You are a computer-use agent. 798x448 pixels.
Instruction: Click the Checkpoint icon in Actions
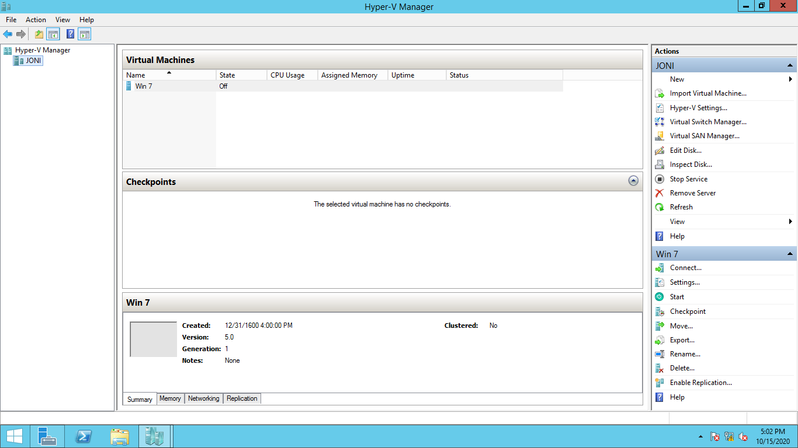click(x=660, y=311)
